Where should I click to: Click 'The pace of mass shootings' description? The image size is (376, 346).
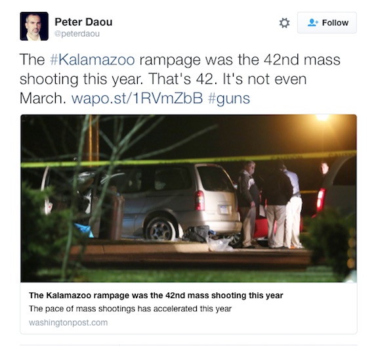[x=130, y=309]
